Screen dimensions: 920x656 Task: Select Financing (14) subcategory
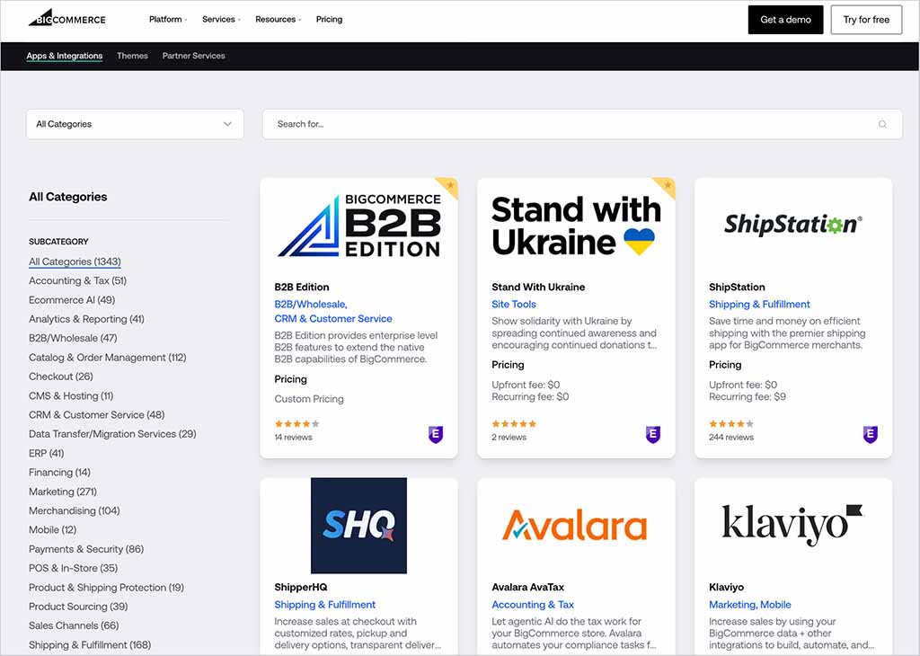[60, 473]
